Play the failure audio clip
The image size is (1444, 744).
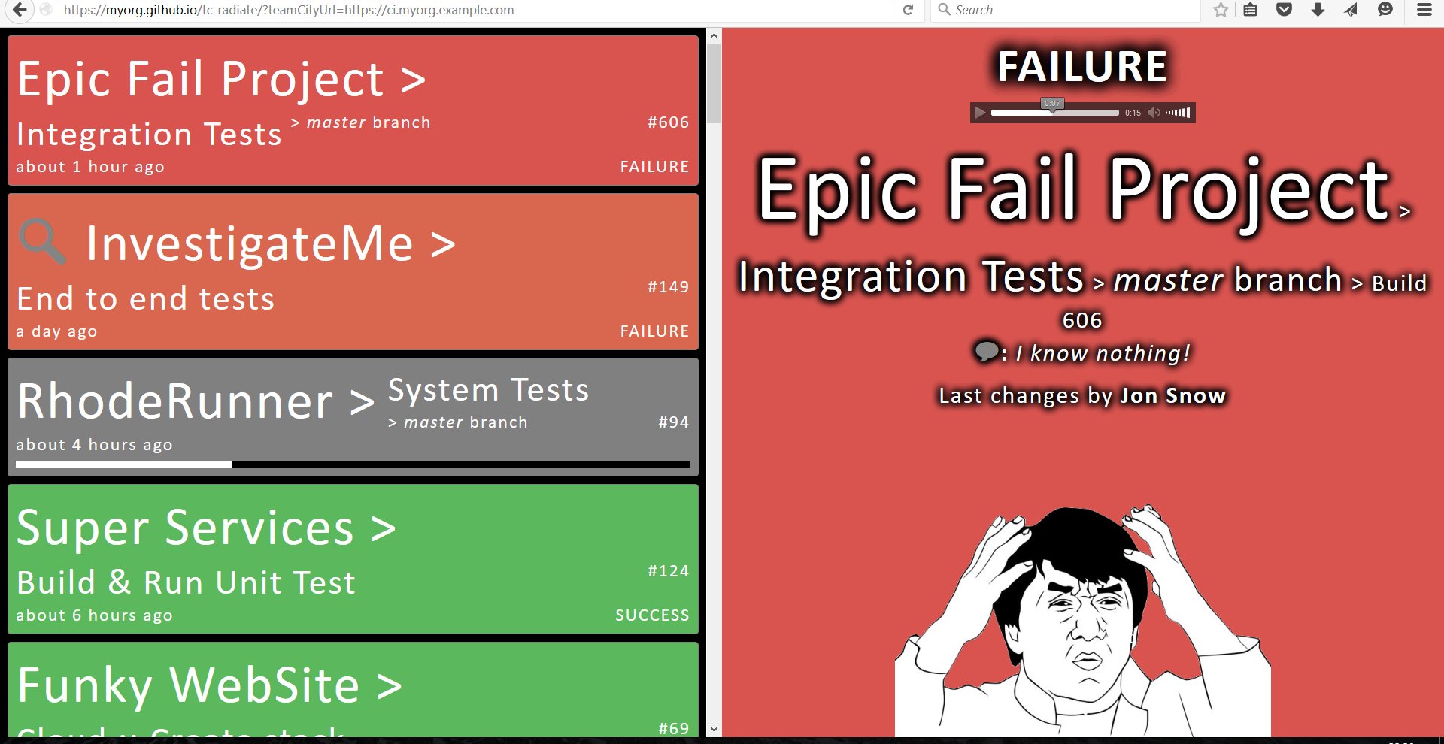(x=980, y=113)
